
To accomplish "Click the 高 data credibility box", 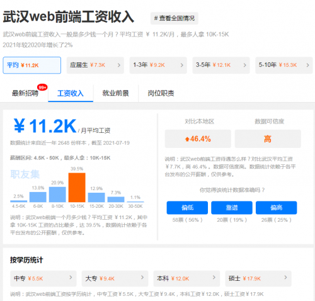I will (x=268, y=139).
